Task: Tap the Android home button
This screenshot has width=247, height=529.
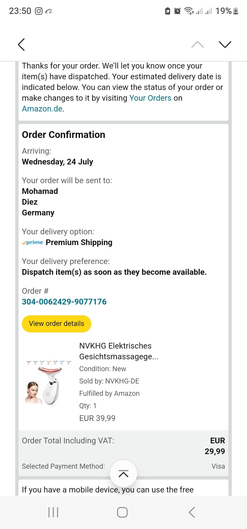Action: click(x=122, y=512)
